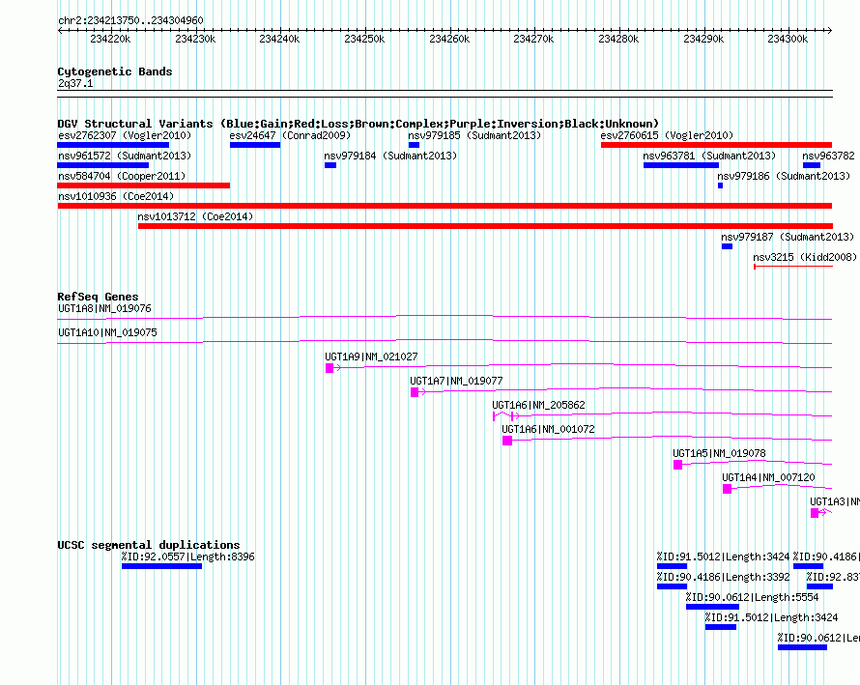Select the nsv979184 (Sudmant2013) small blue bar
Screen dimensions: 860x685
click(x=330, y=165)
